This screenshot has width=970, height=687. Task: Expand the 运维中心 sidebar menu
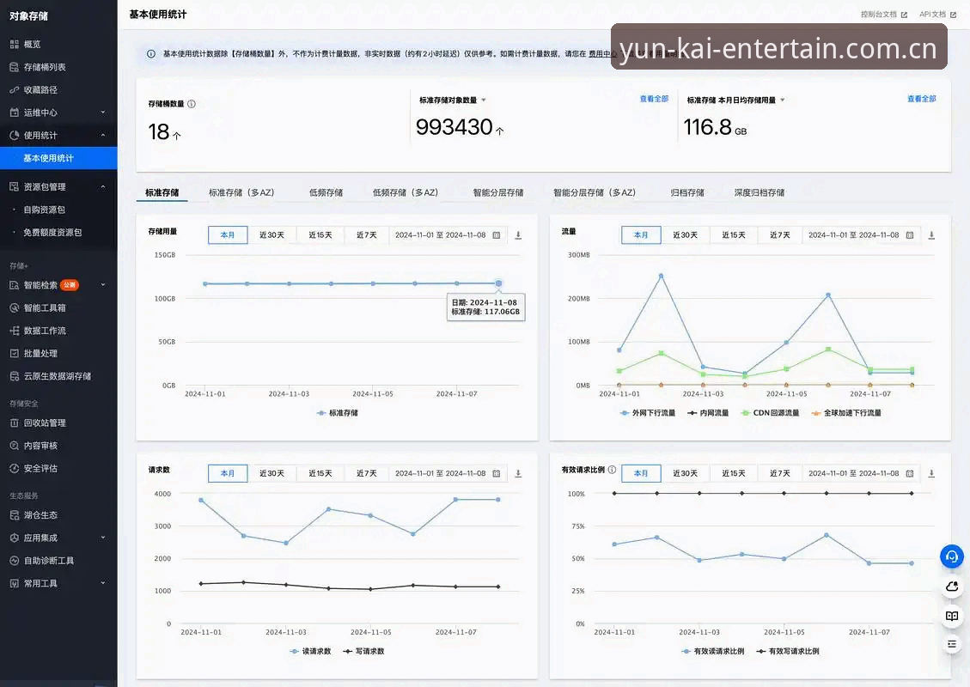coord(103,112)
